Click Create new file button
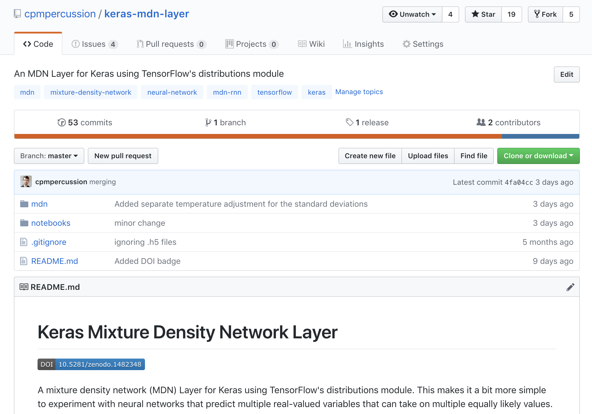This screenshot has width=592, height=414. [x=370, y=156]
